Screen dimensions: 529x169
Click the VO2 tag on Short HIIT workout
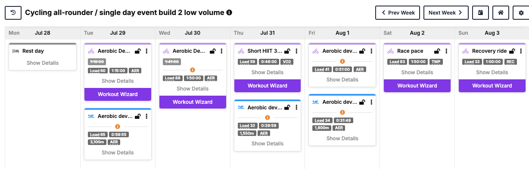pos(287,62)
